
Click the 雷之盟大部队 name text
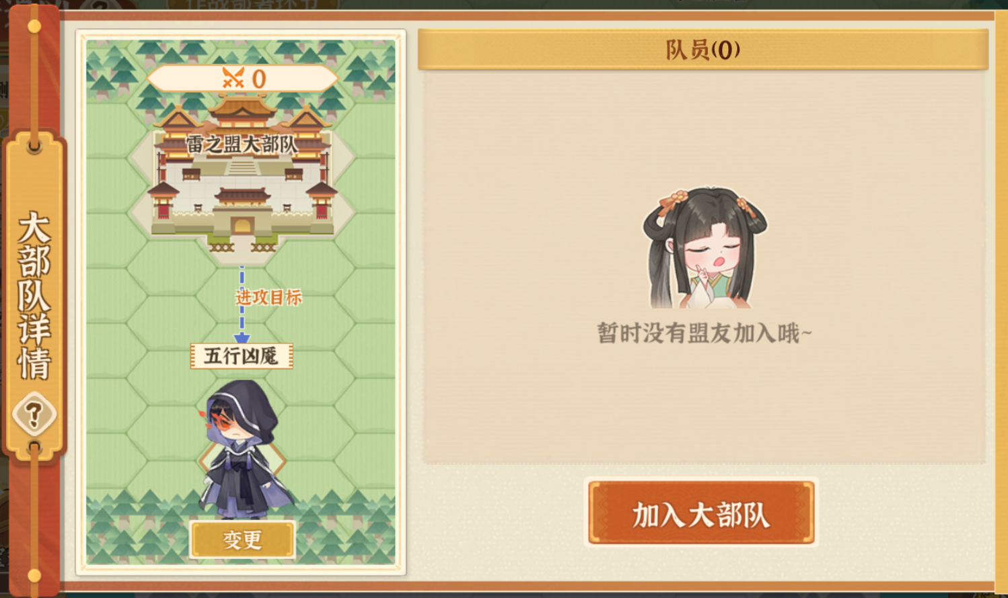click(242, 144)
